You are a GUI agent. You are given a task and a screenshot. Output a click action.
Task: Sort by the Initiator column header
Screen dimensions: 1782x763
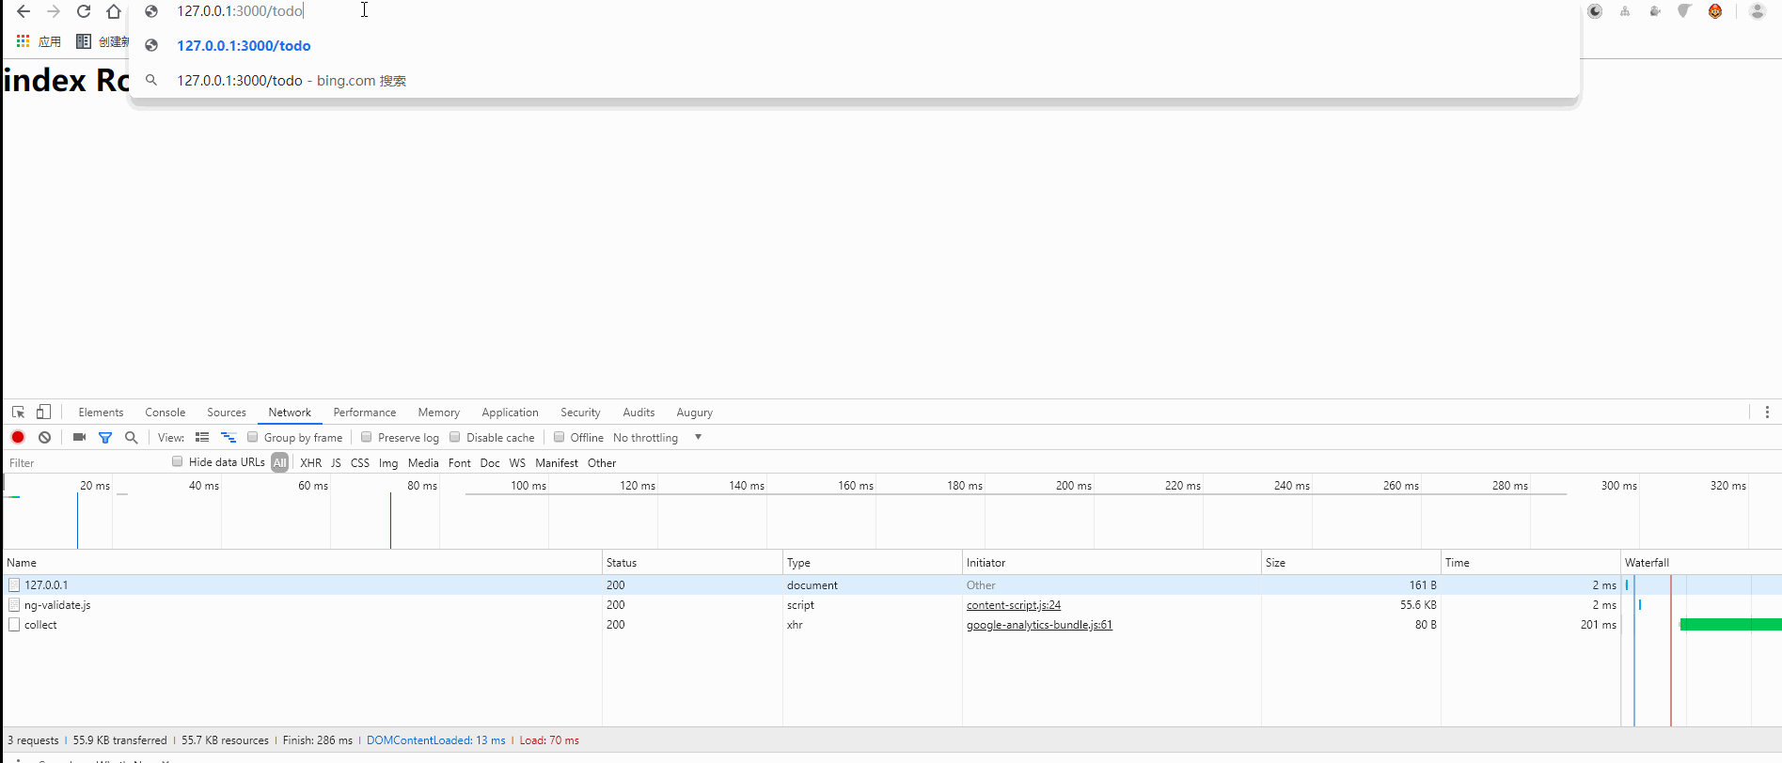coord(1112,563)
